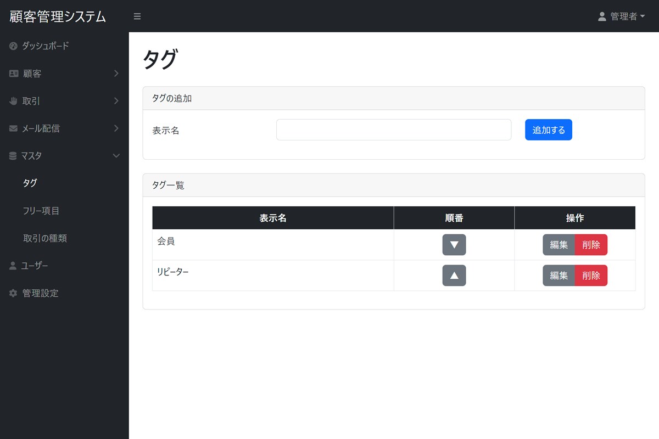Expand the メール配信 menu chevron
This screenshot has width=659, height=439.
(116, 128)
